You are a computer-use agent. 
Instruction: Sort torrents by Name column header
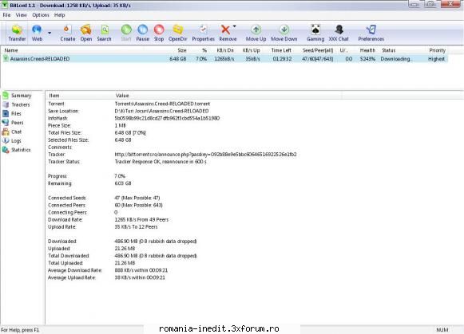pos(11,50)
